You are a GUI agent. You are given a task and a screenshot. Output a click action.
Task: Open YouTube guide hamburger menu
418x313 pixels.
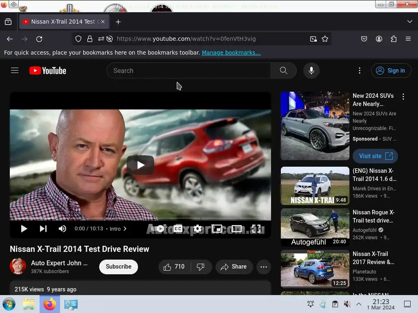coord(15,71)
